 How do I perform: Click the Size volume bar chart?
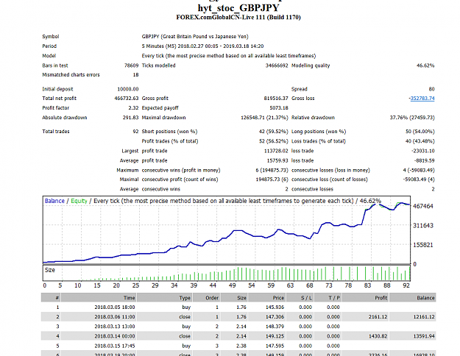click(x=227, y=274)
